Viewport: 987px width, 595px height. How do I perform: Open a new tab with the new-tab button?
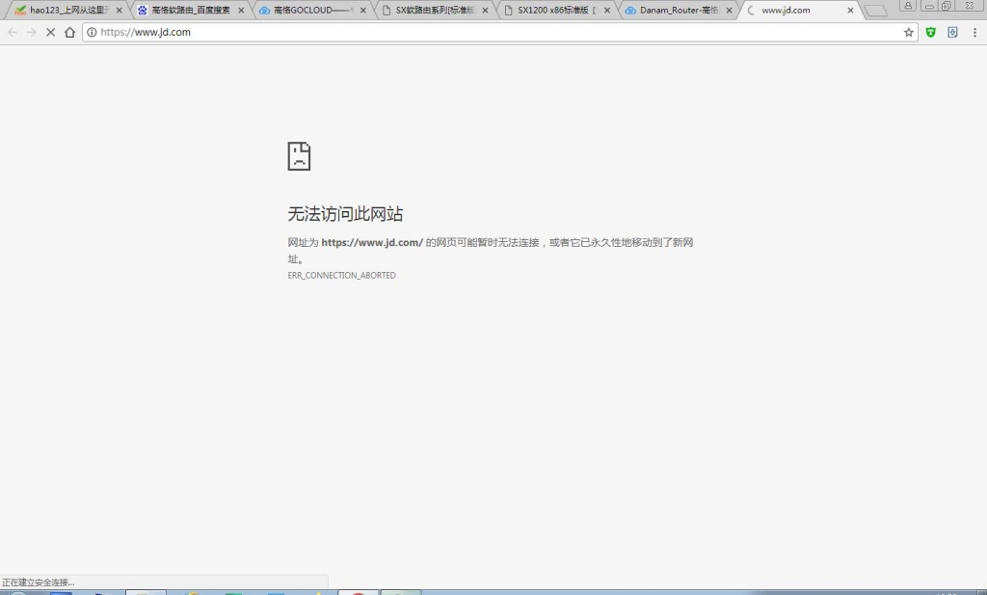point(875,11)
